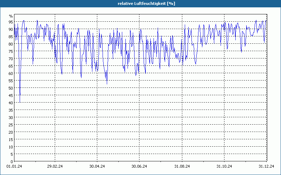Screen dimensions: 281x175
Task: Click the chart title 'relative Luftfeuchtigkeit [%]'
Action: point(146,3)
